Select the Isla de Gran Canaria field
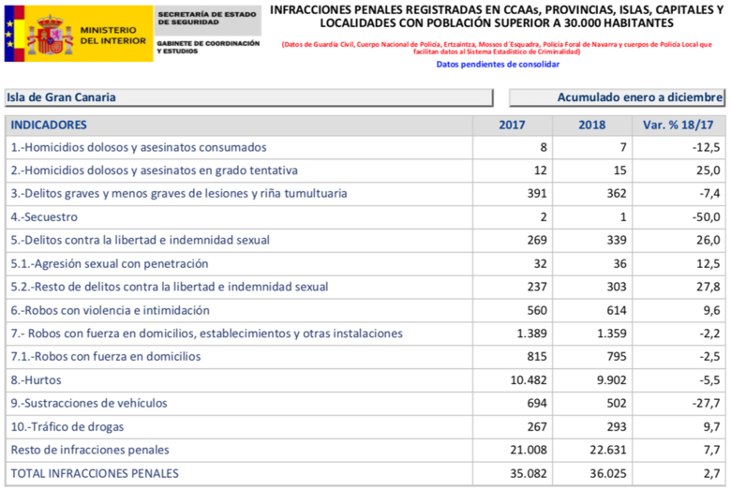731x490 pixels. [247, 97]
